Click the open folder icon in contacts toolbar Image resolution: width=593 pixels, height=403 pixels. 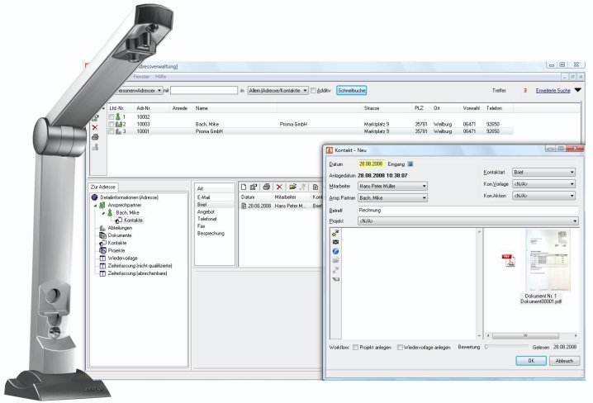tap(292, 188)
